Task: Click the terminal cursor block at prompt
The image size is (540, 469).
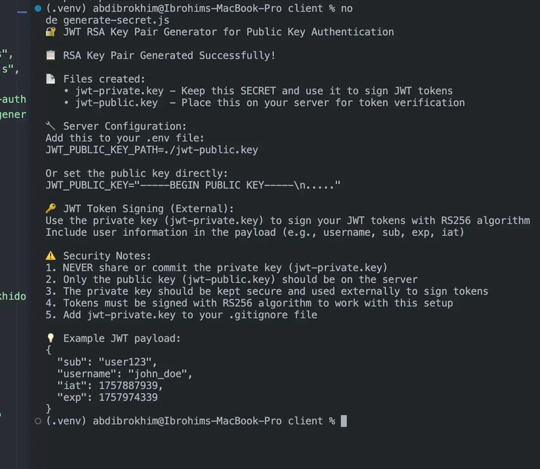Action: pyautogui.click(x=344, y=421)
